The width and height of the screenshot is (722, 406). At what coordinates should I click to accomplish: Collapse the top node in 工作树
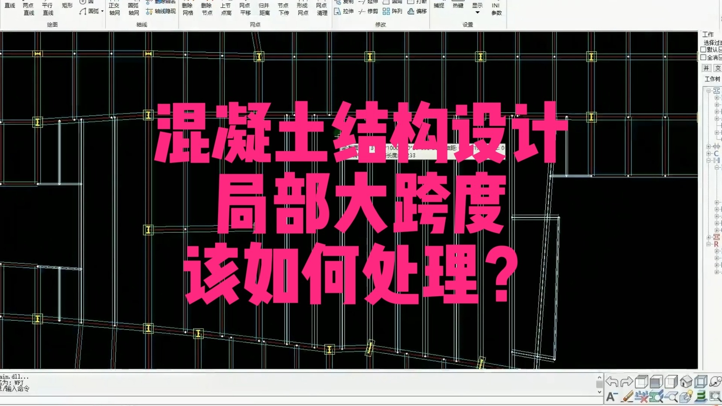click(x=708, y=90)
